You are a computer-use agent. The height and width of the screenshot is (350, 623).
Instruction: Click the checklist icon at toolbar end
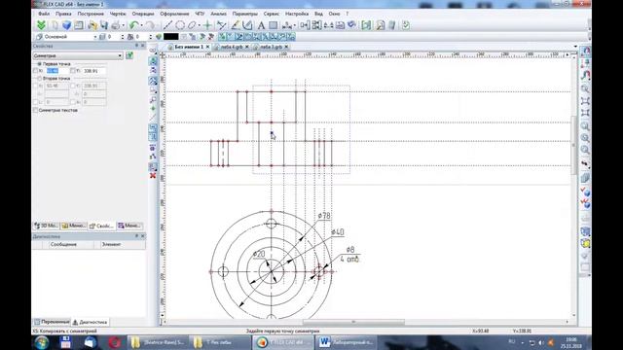click(x=405, y=25)
